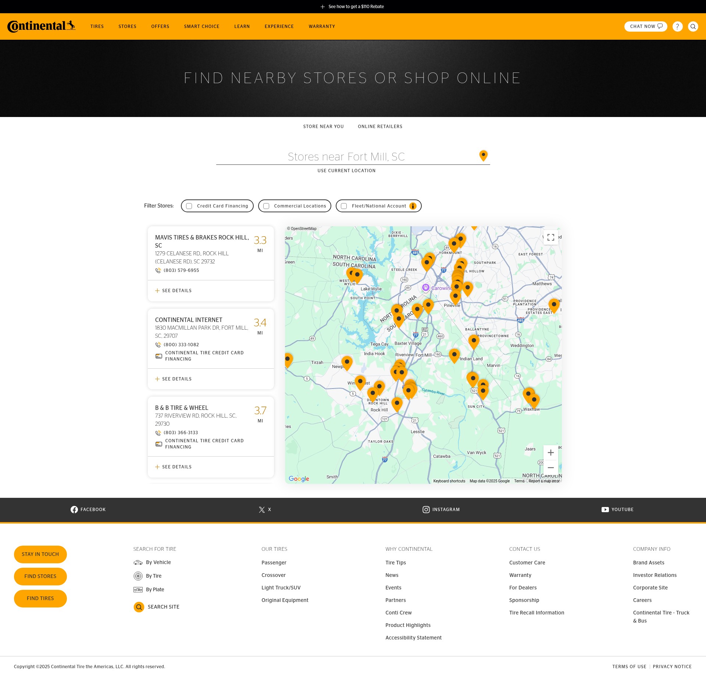Open the Customer Care link
This screenshot has height=677, width=706.
pos(527,563)
